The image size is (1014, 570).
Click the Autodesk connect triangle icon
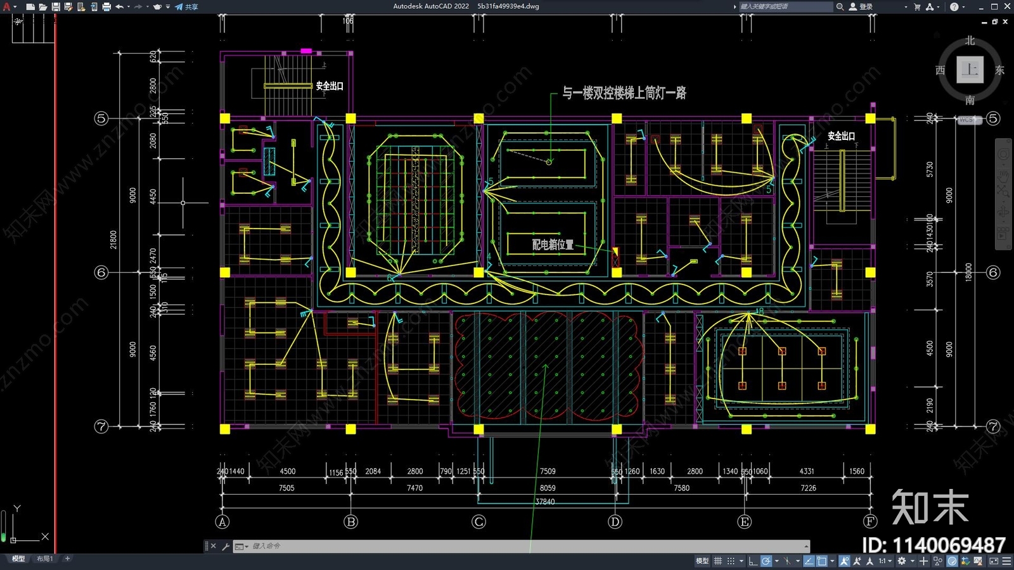click(930, 6)
